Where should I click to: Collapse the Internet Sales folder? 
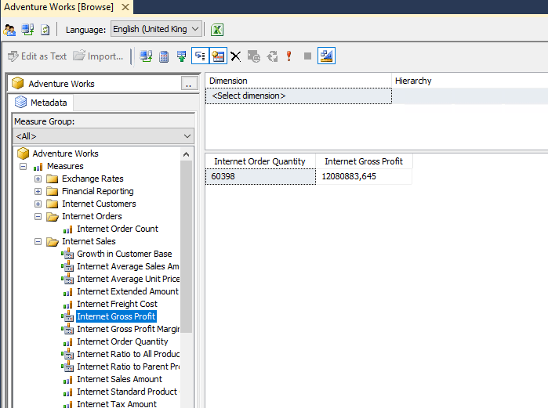coord(38,242)
